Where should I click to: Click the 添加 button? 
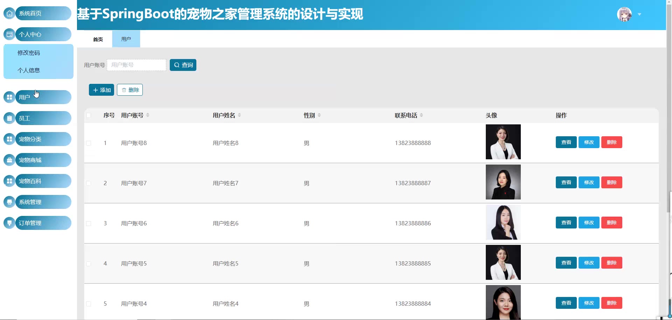[101, 90]
